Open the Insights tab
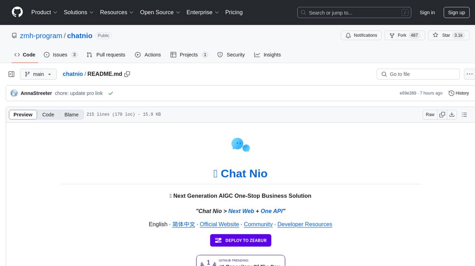 (x=268, y=55)
